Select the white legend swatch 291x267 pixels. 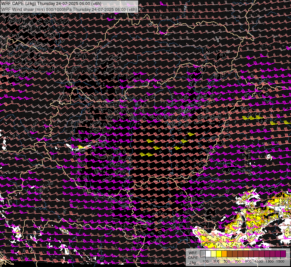208,254
